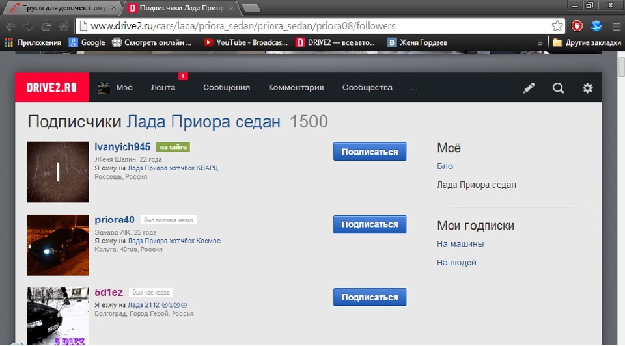Open the Другие закладки folder
The height and width of the screenshot is (346, 625).
(x=587, y=43)
